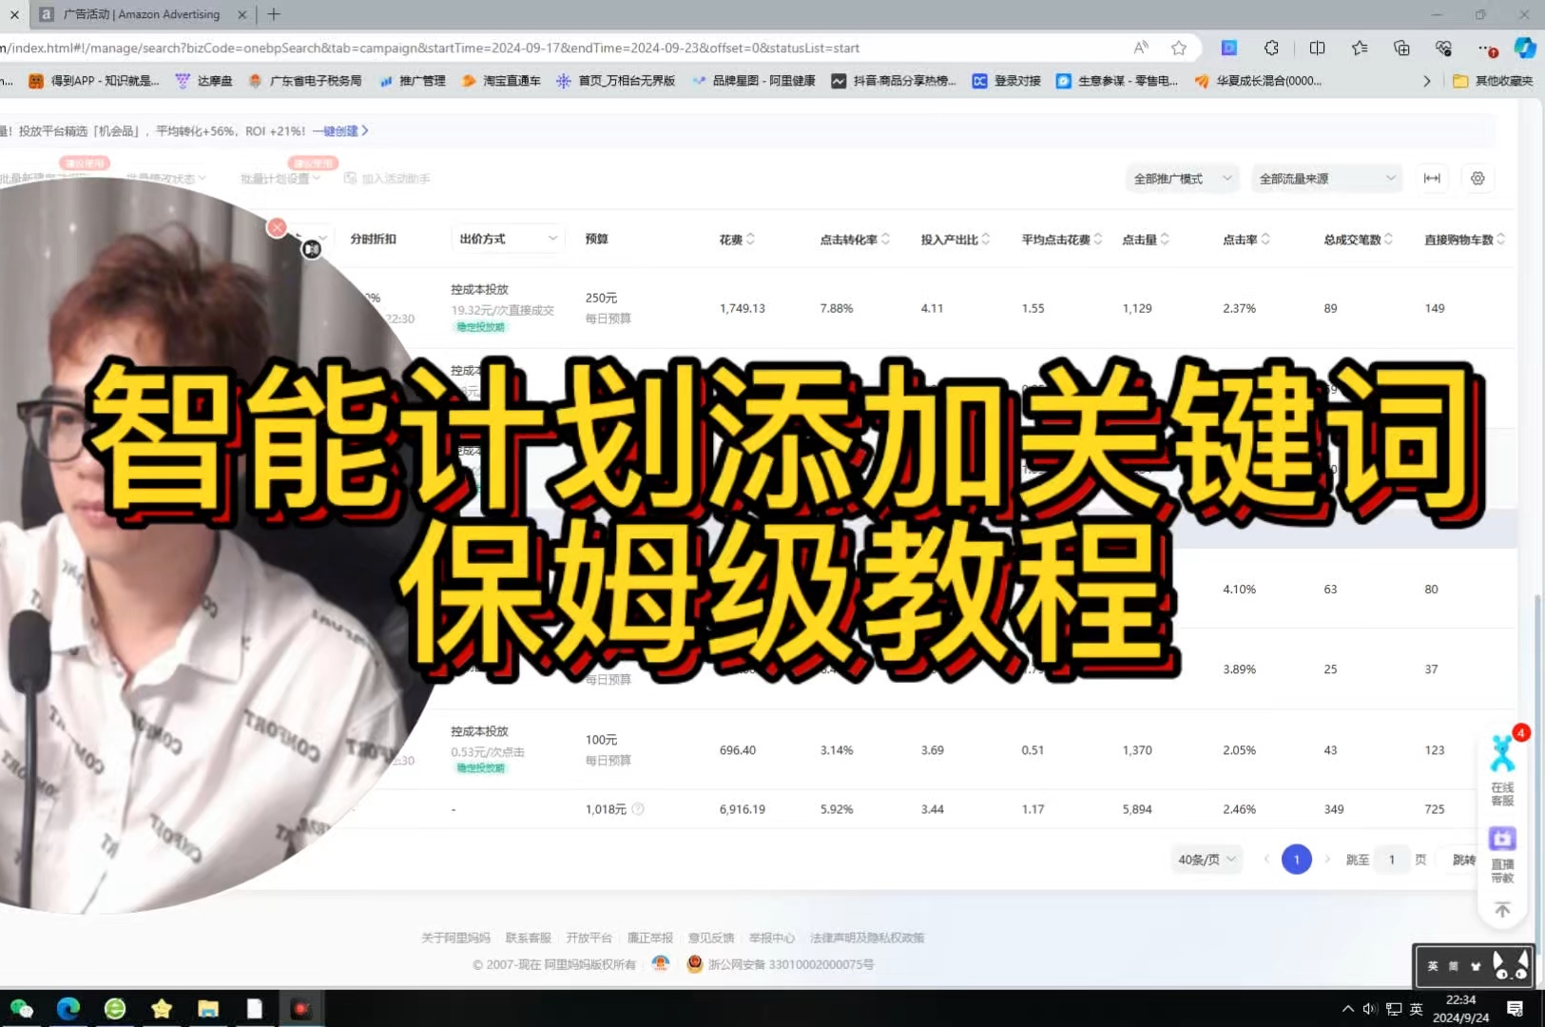Open browser essentials heart icon
1545x1027 pixels.
(x=1443, y=48)
